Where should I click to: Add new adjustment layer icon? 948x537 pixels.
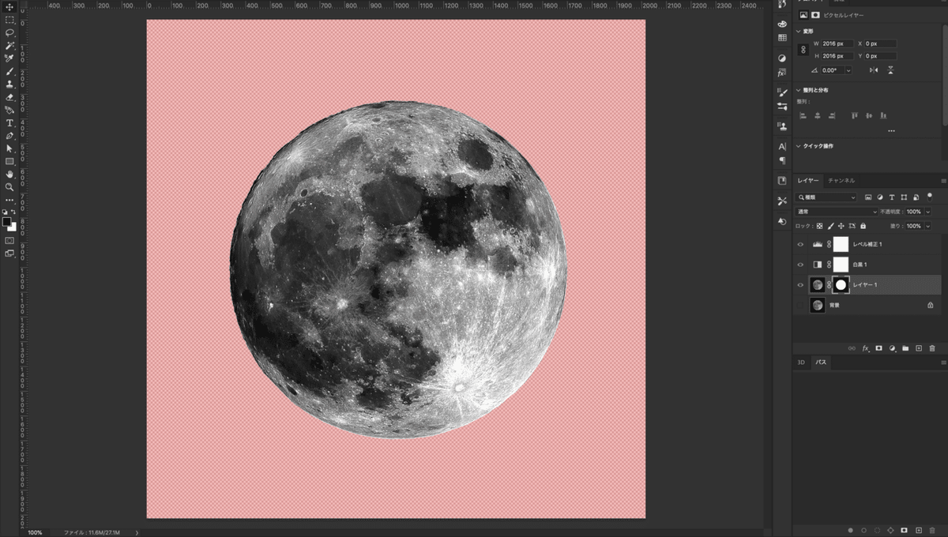click(892, 348)
